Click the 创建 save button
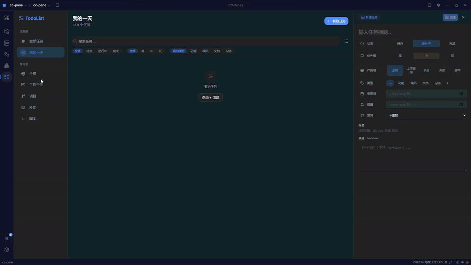This screenshot has width=471, height=265. [450, 17]
